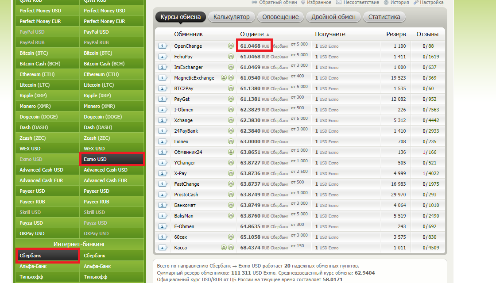Open info icon on the Xchange row

pos(163,120)
